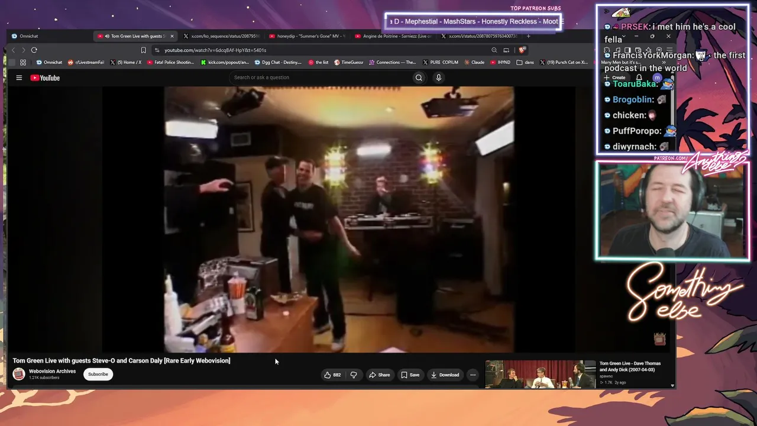Share the video
The height and width of the screenshot is (426, 757).
379,375
